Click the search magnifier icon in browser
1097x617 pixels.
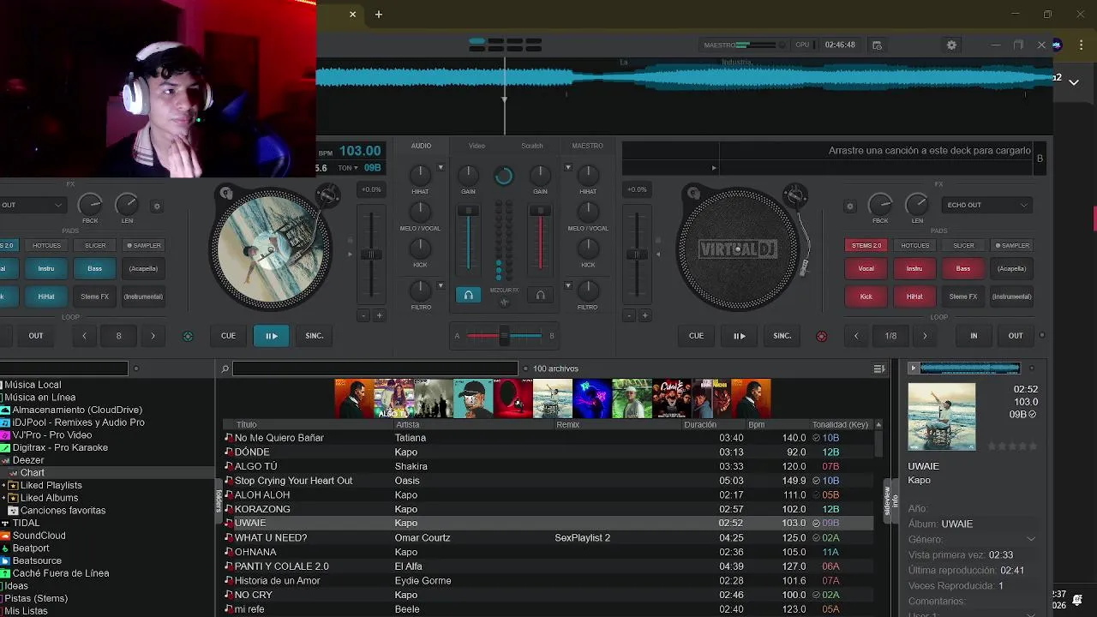[225, 368]
